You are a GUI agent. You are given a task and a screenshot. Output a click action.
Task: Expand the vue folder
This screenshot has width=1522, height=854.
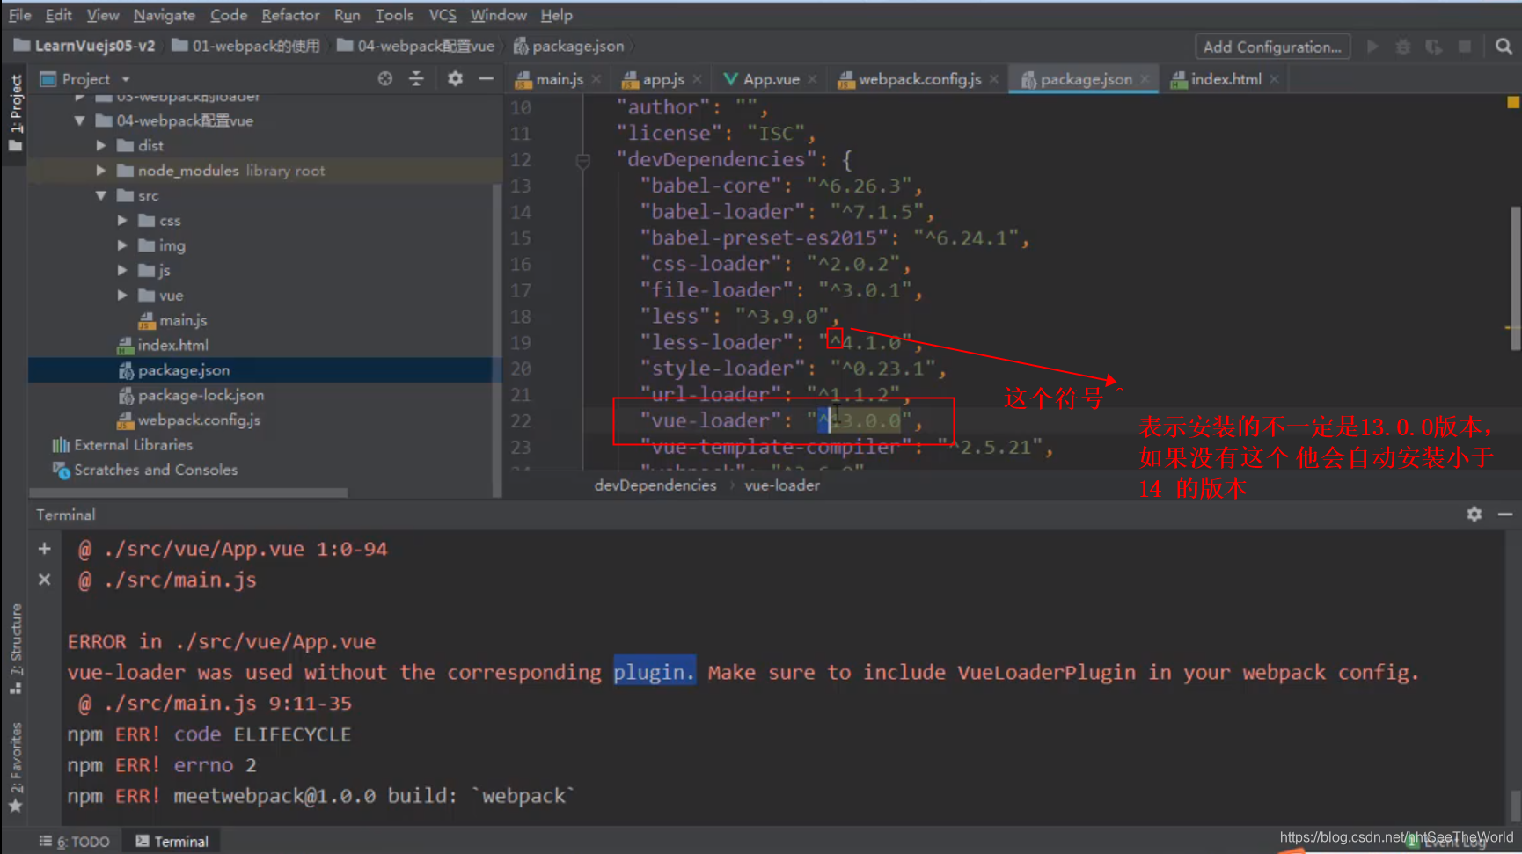[x=122, y=296]
